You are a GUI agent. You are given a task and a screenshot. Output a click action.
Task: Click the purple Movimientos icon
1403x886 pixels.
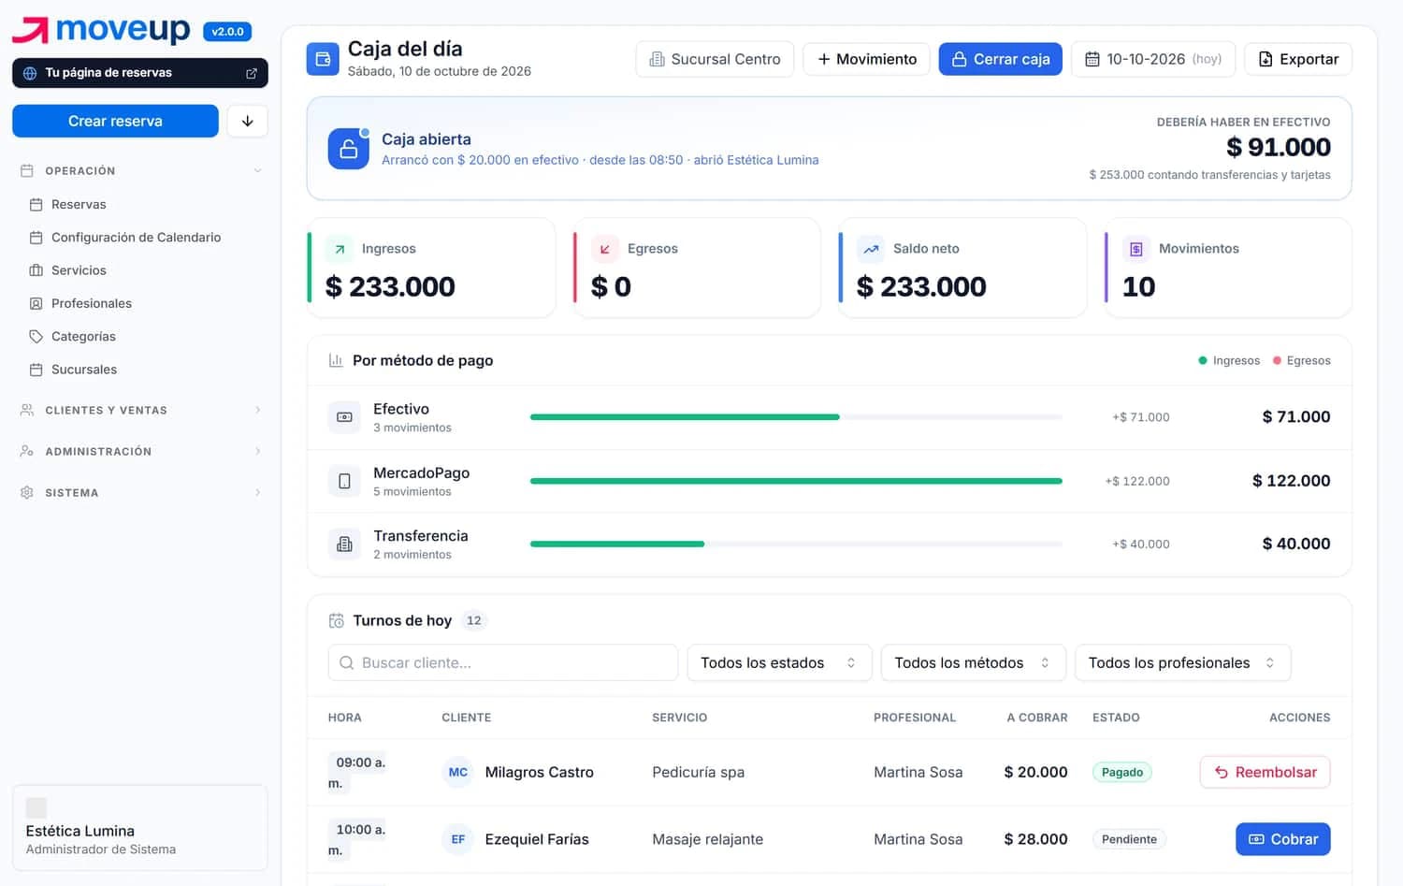coord(1136,249)
